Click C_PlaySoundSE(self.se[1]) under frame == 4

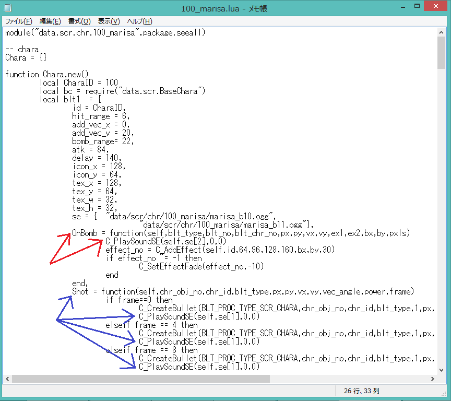point(199,341)
